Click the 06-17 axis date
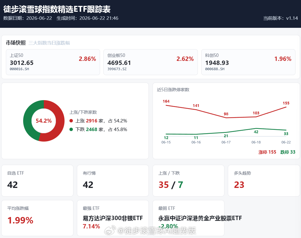This screenshot has height=238, width=301. point(226,142)
